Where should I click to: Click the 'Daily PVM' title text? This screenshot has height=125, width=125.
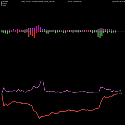coord(5,1)
